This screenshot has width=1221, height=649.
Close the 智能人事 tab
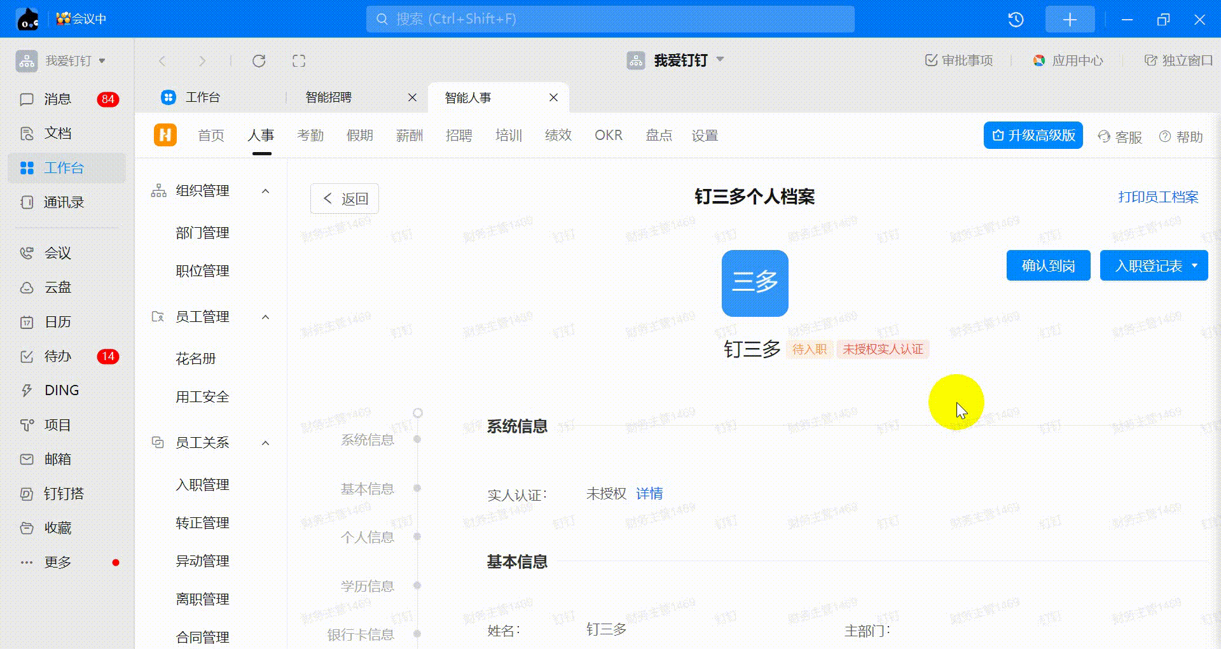click(x=553, y=97)
